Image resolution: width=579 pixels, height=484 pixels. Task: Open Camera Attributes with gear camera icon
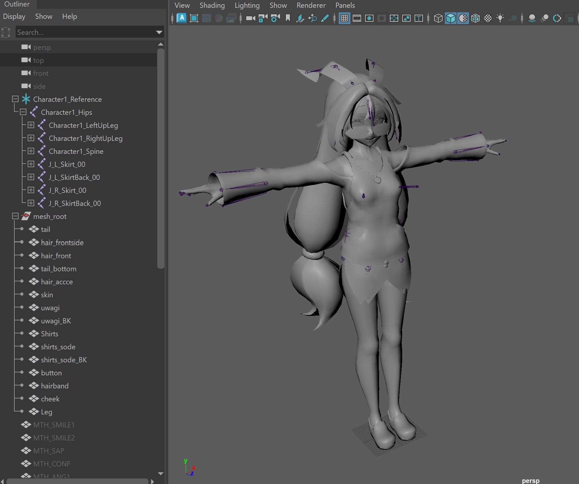(x=275, y=18)
